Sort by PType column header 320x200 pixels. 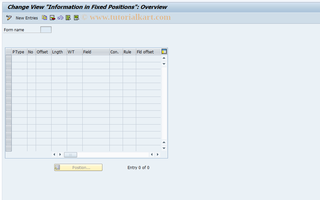tap(20, 52)
